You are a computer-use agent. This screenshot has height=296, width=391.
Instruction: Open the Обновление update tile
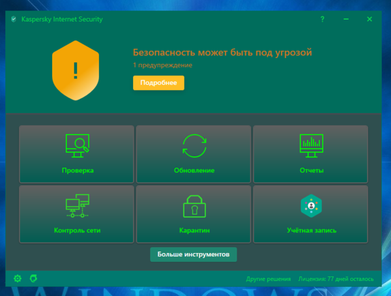pyautogui.click(x=194, y=154)
